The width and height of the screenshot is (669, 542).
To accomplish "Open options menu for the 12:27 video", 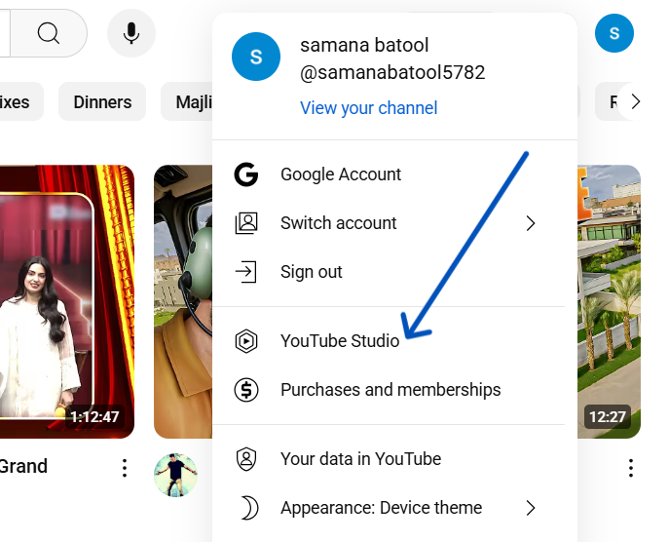I will click(631, 468).
